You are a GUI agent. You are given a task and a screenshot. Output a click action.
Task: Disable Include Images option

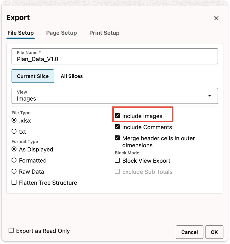pos(117,116)
